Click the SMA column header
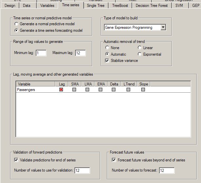Image resolution: width=201 pixels, height=183 pixels. point(75,84)
